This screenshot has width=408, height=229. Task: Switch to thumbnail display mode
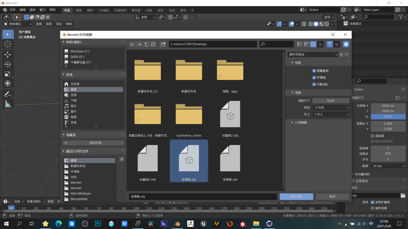[313, 44]
